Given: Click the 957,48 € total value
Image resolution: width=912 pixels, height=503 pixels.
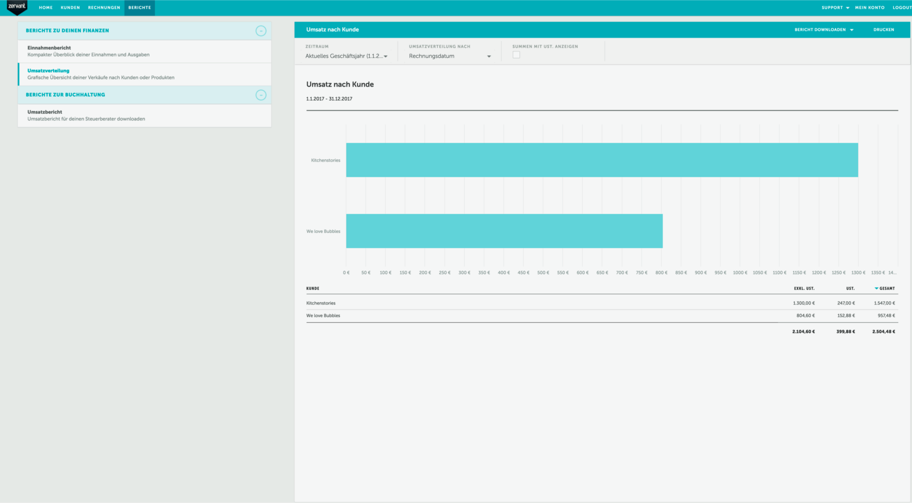Looking at the screenshot, I should [886, 316].
